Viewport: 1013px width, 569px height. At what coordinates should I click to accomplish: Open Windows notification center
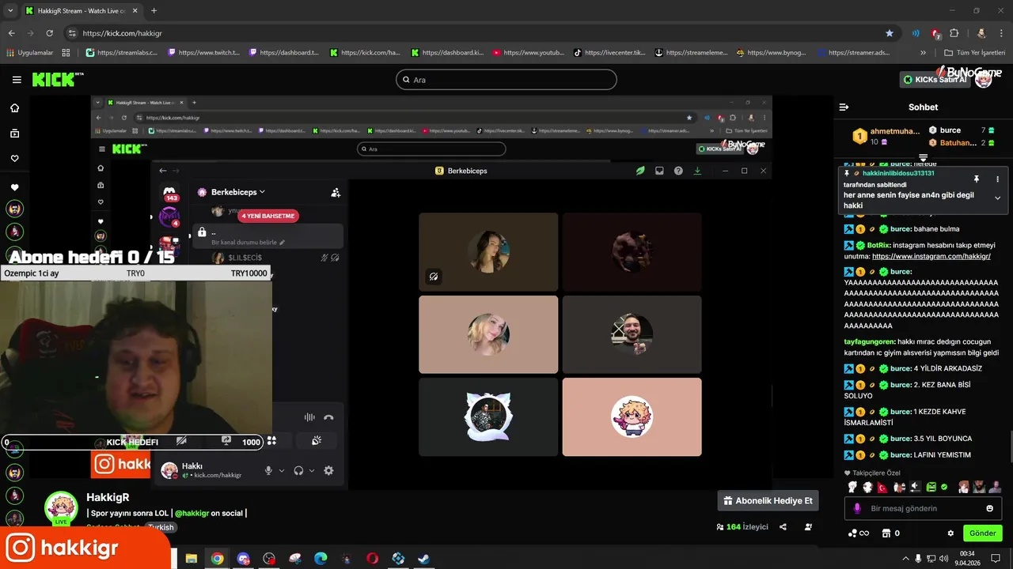996,559
